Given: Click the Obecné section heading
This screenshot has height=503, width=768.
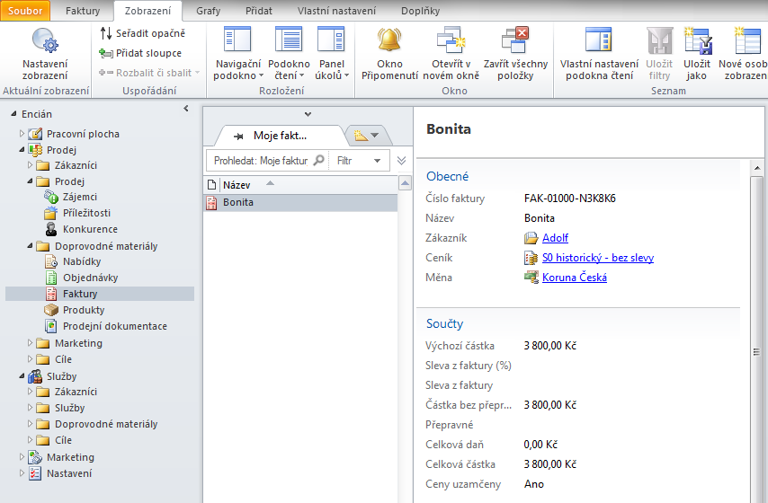Looking at the screenshot, I should tap(447, 176).
